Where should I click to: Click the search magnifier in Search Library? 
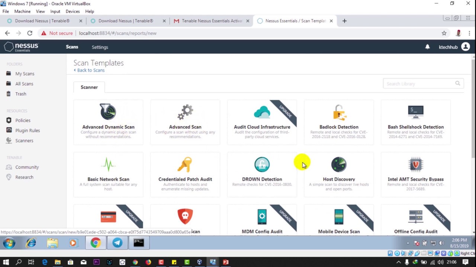(457, 83)
